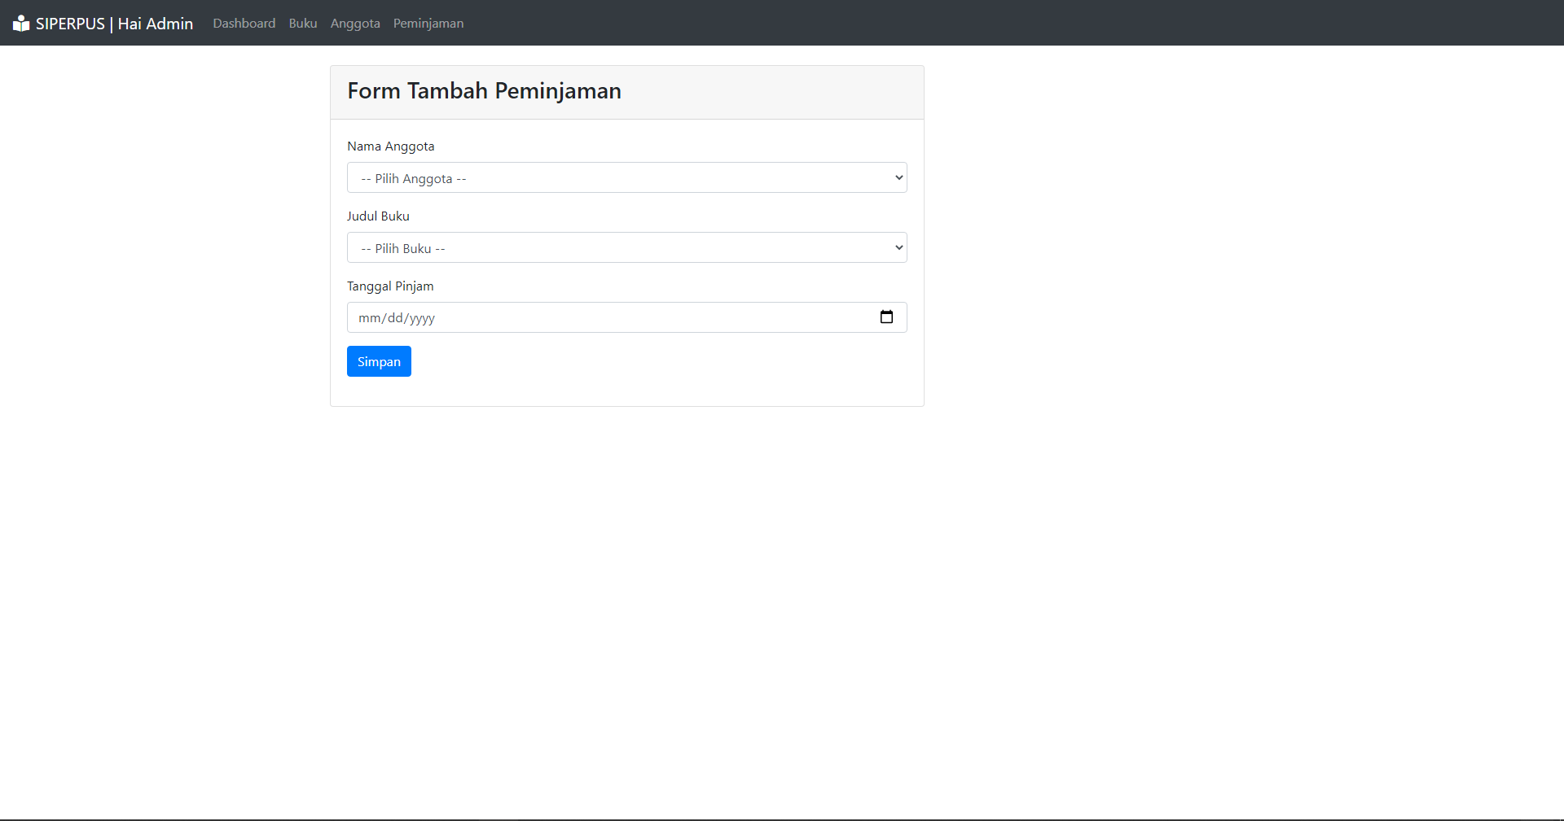The width and height of the screenshot is (1564, 821).
Task: Select the Anggota navigation item
Action: [354, 23]
